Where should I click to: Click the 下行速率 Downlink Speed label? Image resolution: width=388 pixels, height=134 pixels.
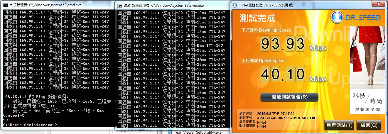click(x=266, y=30)
